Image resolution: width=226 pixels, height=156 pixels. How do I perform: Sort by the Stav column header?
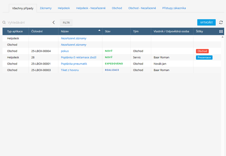108,32
